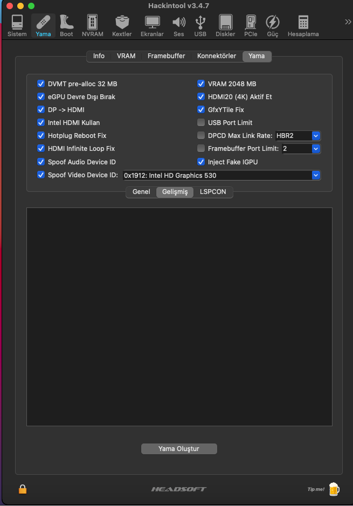Toggle GfxYTile Fix checkbox
This screenshot has height=506, width=353.
click(201, 110)
